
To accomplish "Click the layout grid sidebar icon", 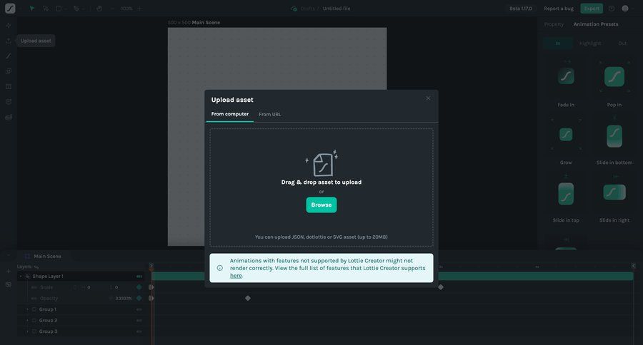I will tap(8, 87).
